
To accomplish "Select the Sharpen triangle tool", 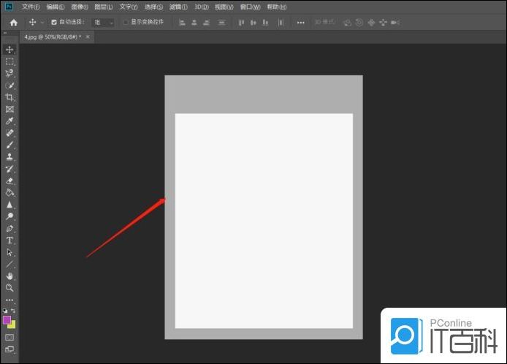I will (x=9, y=205).
